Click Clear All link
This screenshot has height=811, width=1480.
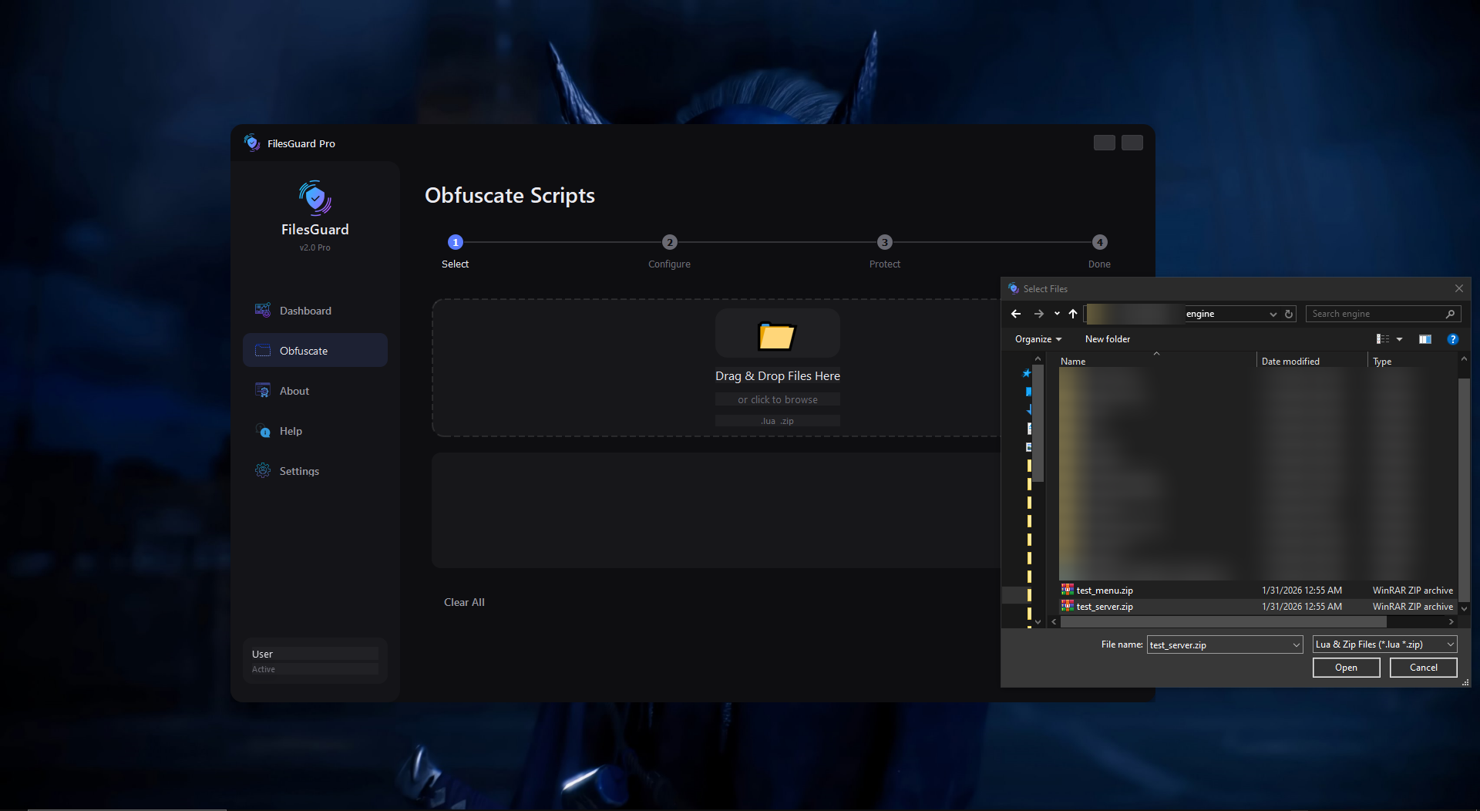point(464,602)
